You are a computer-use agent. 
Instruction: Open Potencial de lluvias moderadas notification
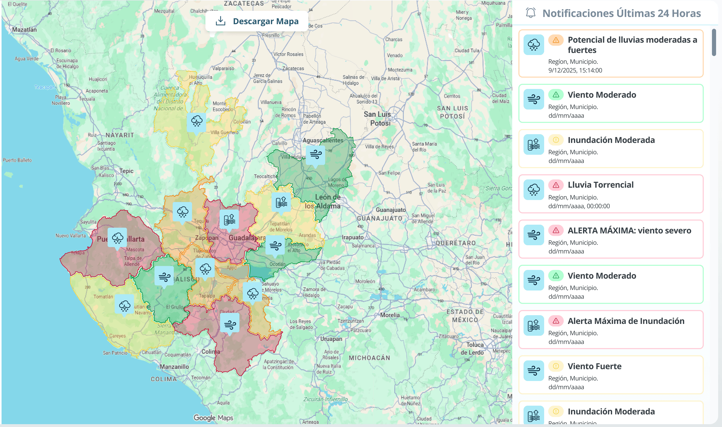pyautogui.click(x=611, y=53)
